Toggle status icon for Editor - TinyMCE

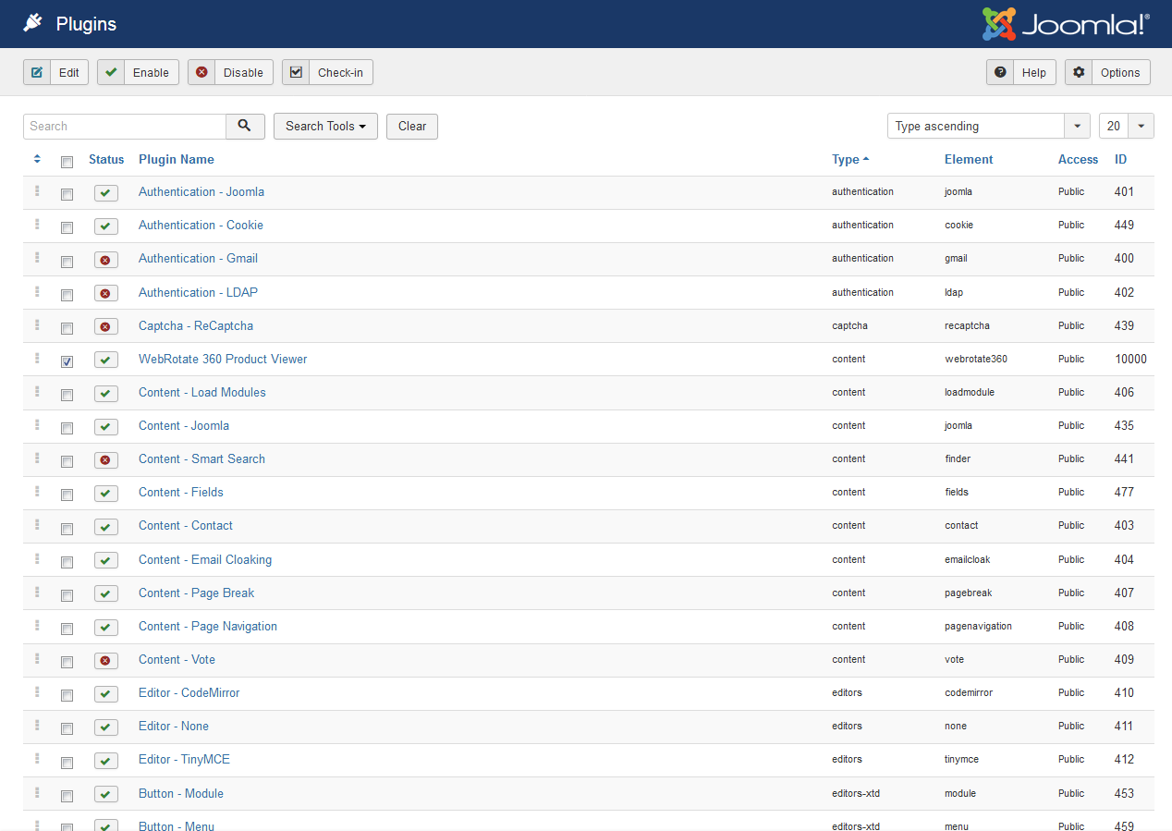pyautogui.click(x=106, y=761)
